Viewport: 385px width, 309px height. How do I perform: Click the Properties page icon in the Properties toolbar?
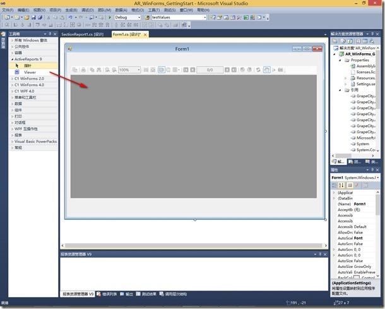(x=365, y=185)
